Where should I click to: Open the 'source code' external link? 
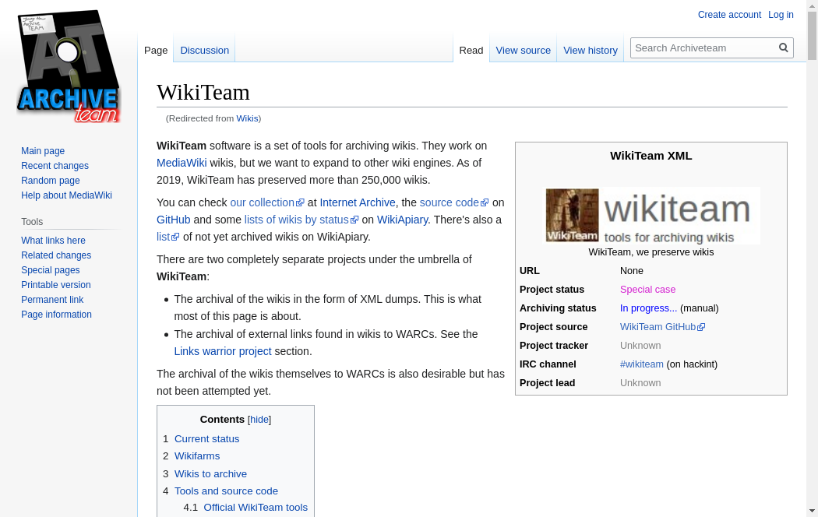[449, 202]
